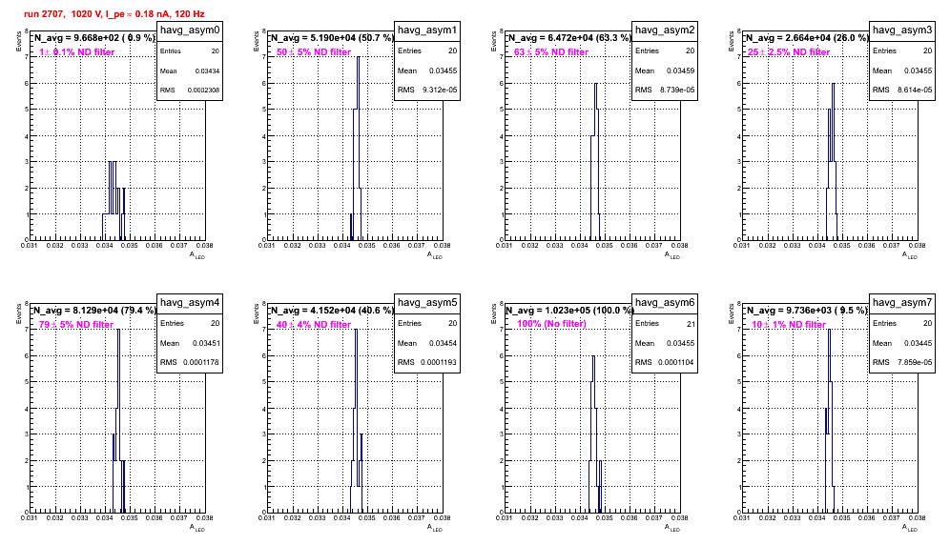Click RMS 0.0002308 in havg_asym0 stats

[190, 90]
